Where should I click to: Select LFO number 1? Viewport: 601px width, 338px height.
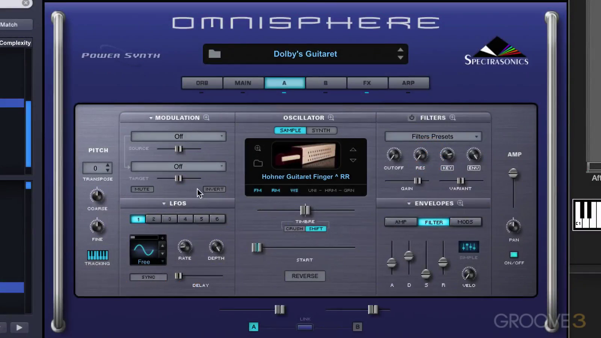[x=138, y=219]
